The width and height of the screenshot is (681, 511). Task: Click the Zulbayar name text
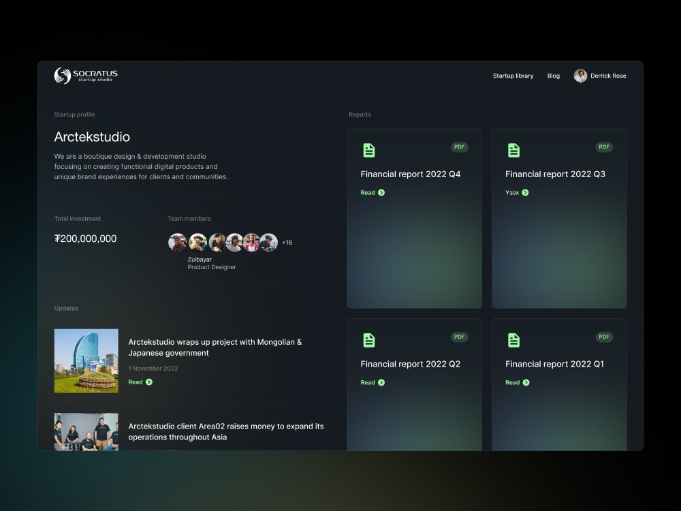pos(200,260)
